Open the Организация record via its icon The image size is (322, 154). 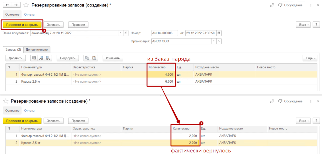point(219,41)
